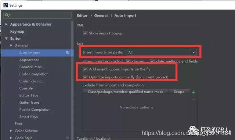The height and width of the screenshot is (140, 235).
Task: Open Editor Tabs settings
Action: click(x=29, y=95)
